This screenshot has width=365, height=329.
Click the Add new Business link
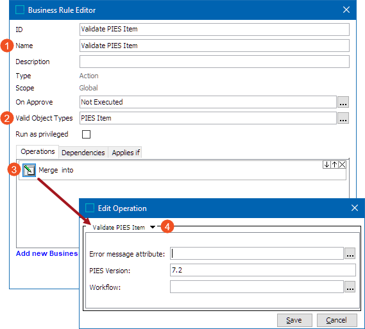pos(47,253)
